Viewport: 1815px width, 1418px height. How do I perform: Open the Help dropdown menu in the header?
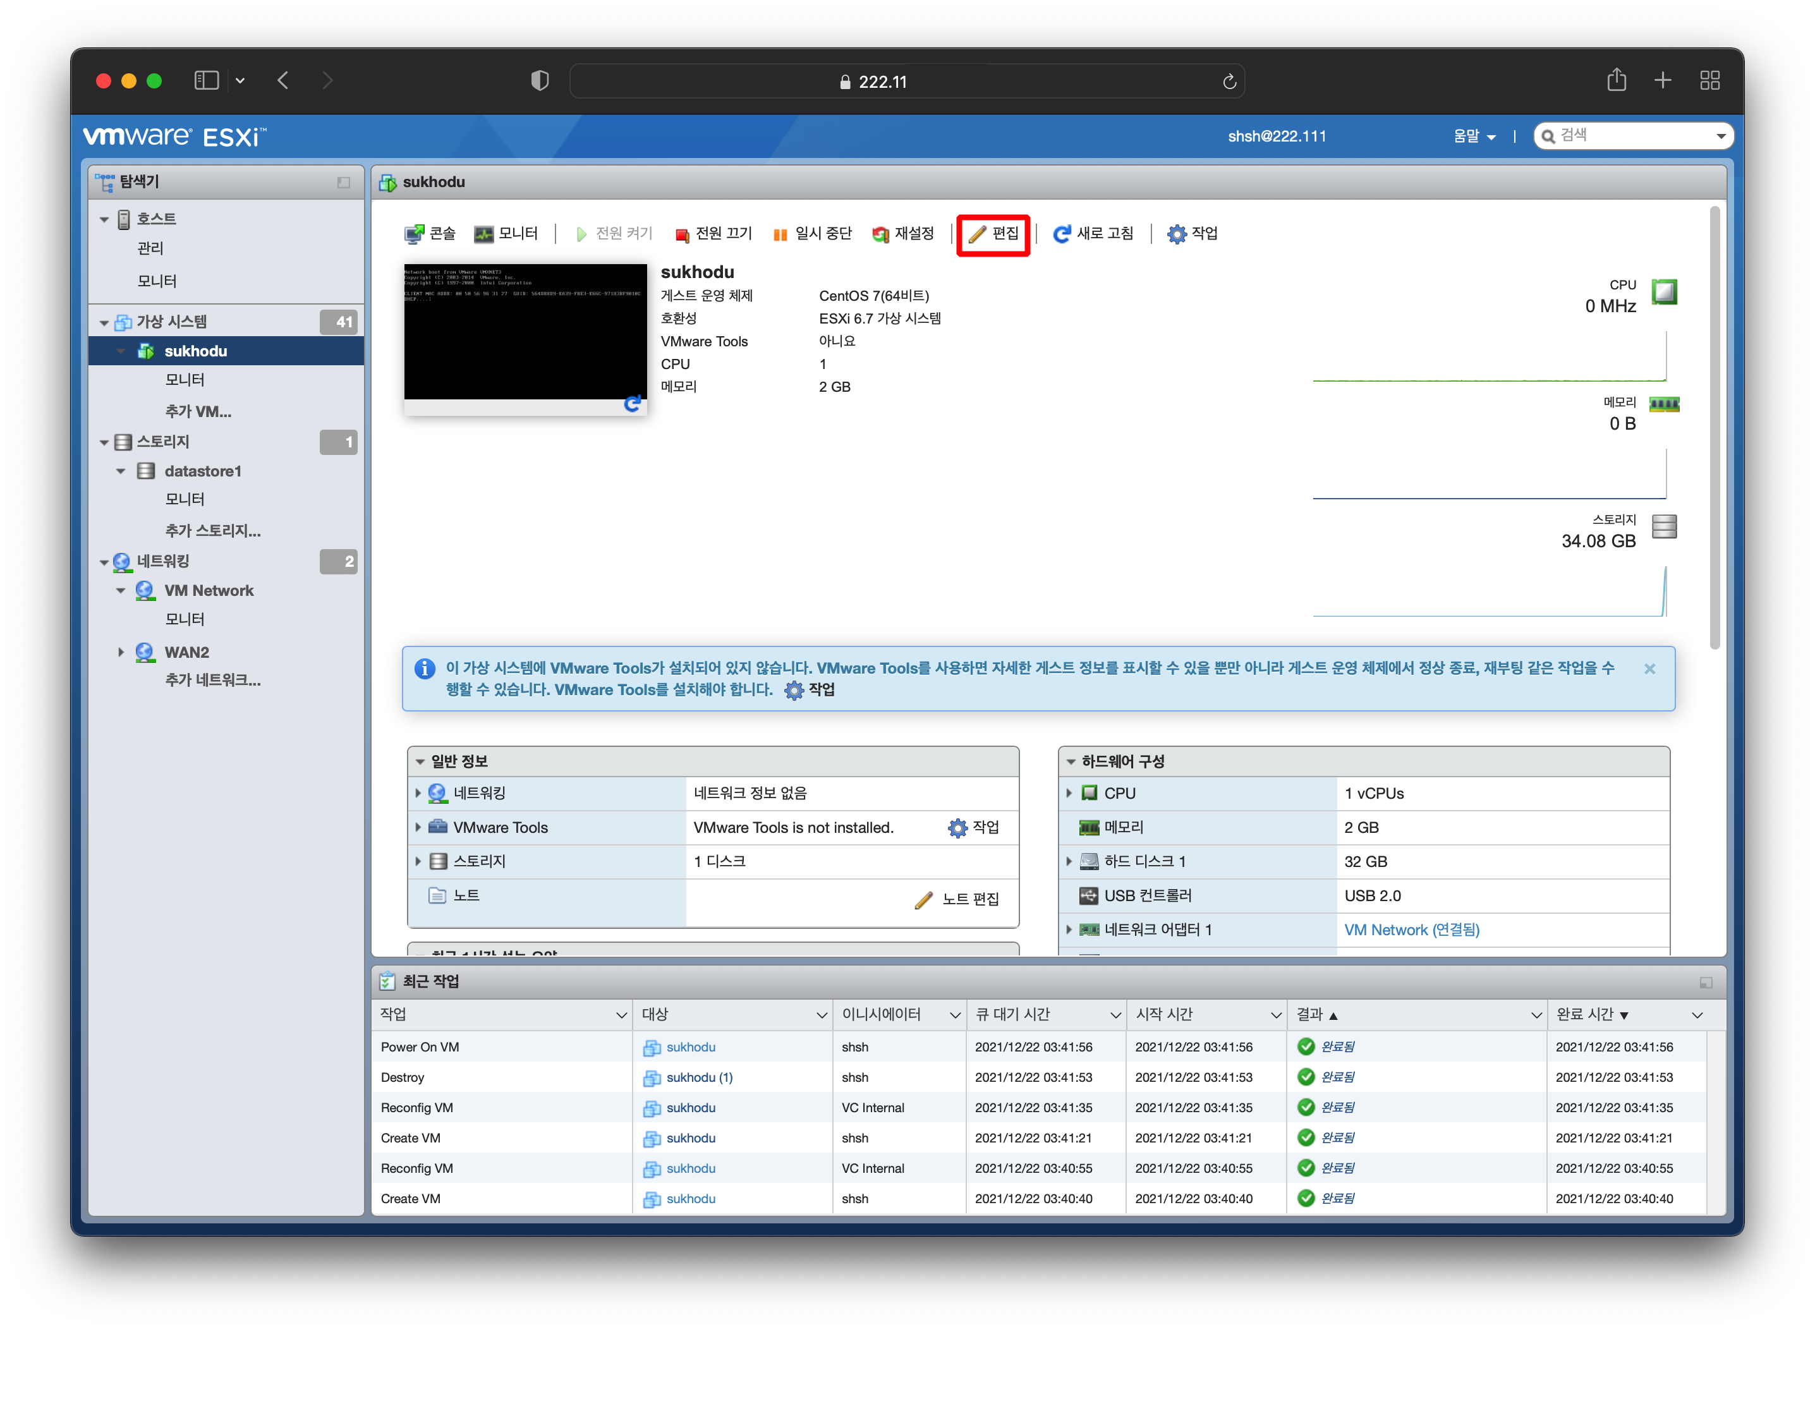point(1474,136)
